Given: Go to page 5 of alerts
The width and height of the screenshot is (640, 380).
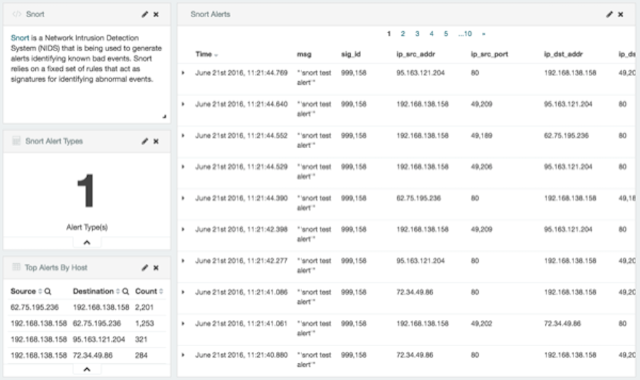Looking at the screenshot, I should tap(445, 34).
